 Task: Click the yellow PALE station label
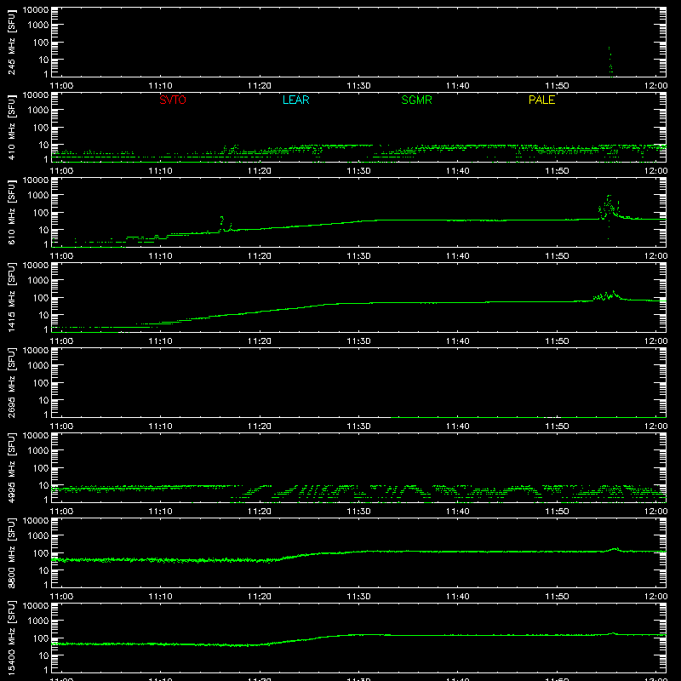pyautogui.click(x=541, y=100)
